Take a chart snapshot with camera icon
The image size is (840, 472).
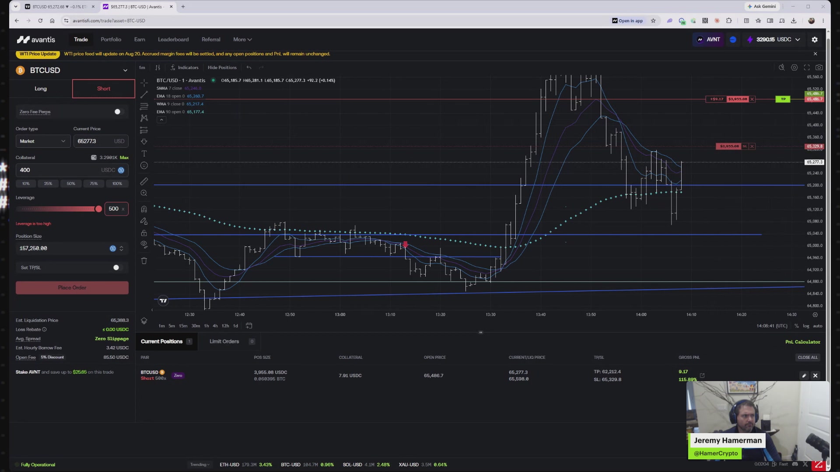coord(819,67)
